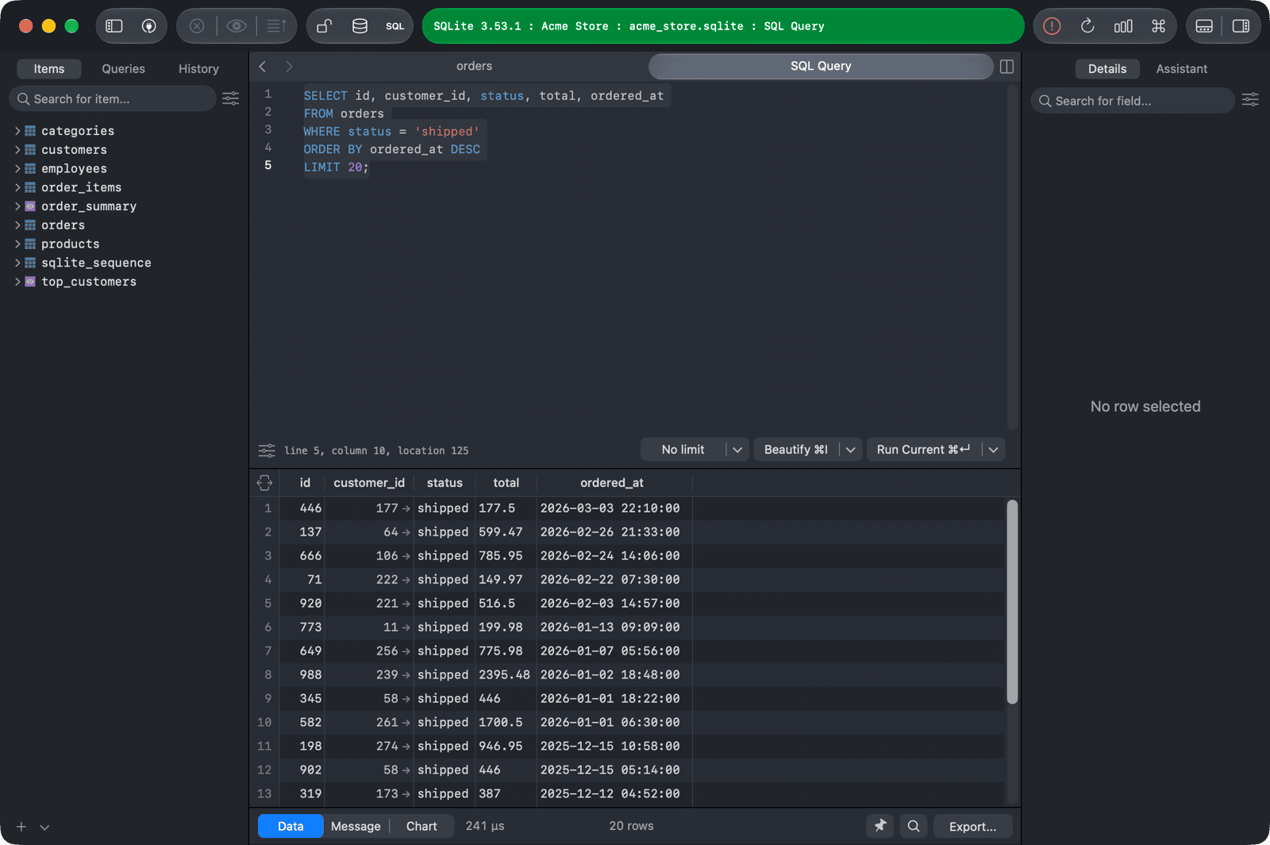Open the bar chart metrics icon

1123,26
